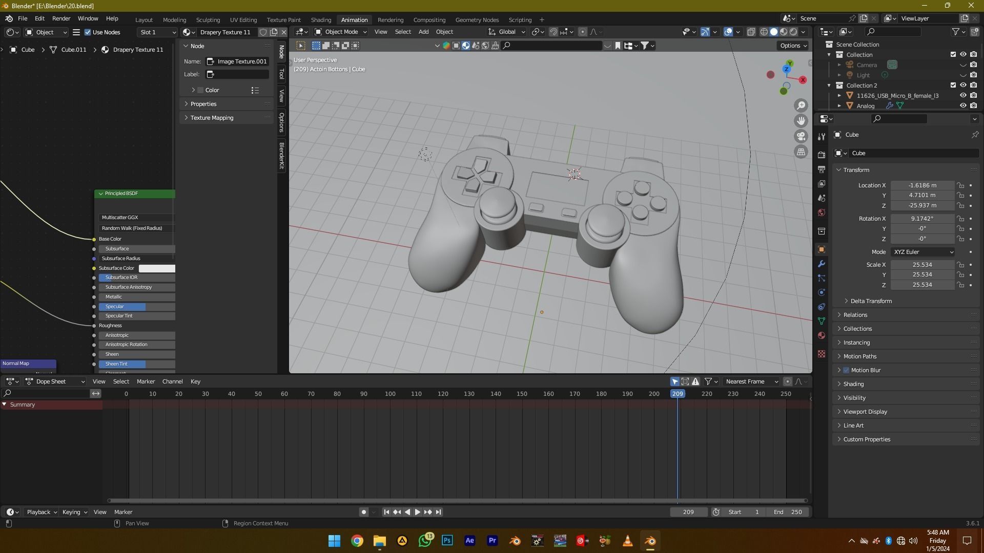Open the Global transform orientation dropdown
The image size is (984, 553).
(x=507, y=32)
